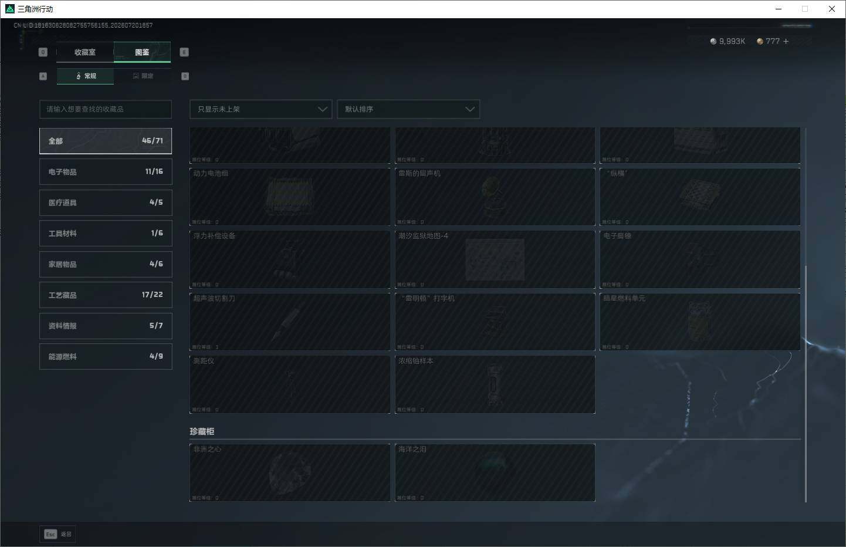Click the plus icon next to 777 currency
Viewport: 846px width, 547px height.
pyautogui.click(x=786, y=41)
